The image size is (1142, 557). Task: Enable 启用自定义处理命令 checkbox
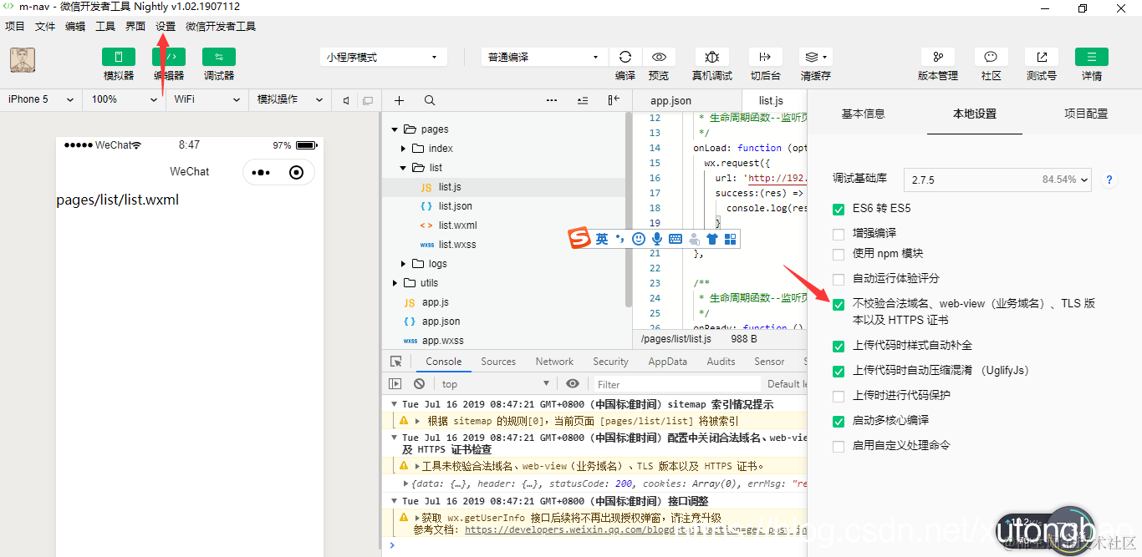coord(839,446)
